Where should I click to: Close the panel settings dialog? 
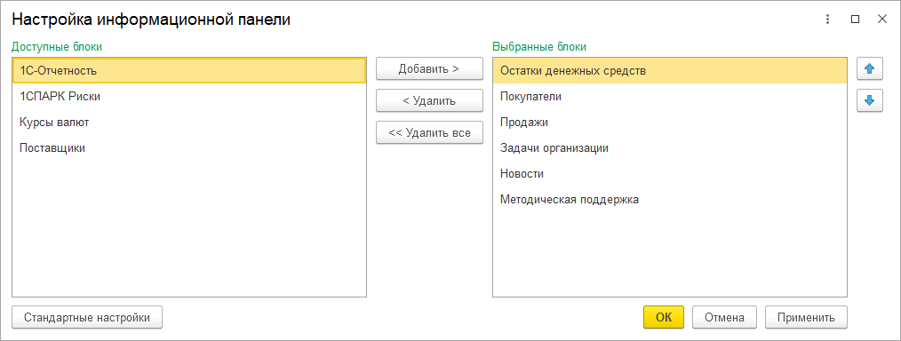(882, 20)
